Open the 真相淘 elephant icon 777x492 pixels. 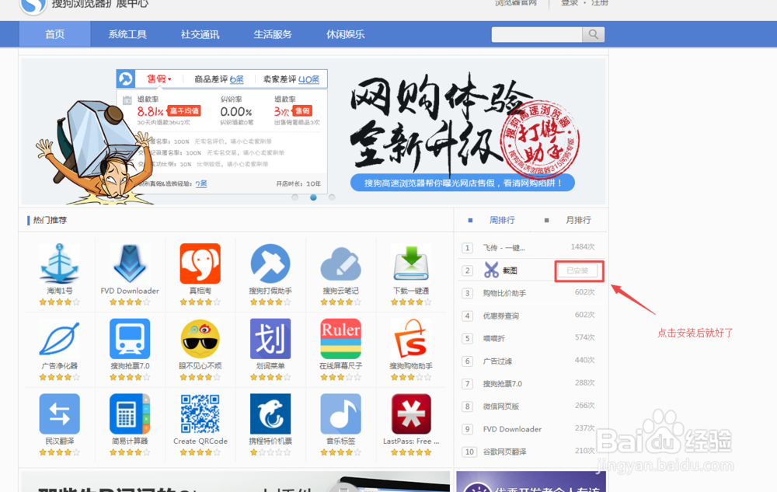click(x=200, y=263)
